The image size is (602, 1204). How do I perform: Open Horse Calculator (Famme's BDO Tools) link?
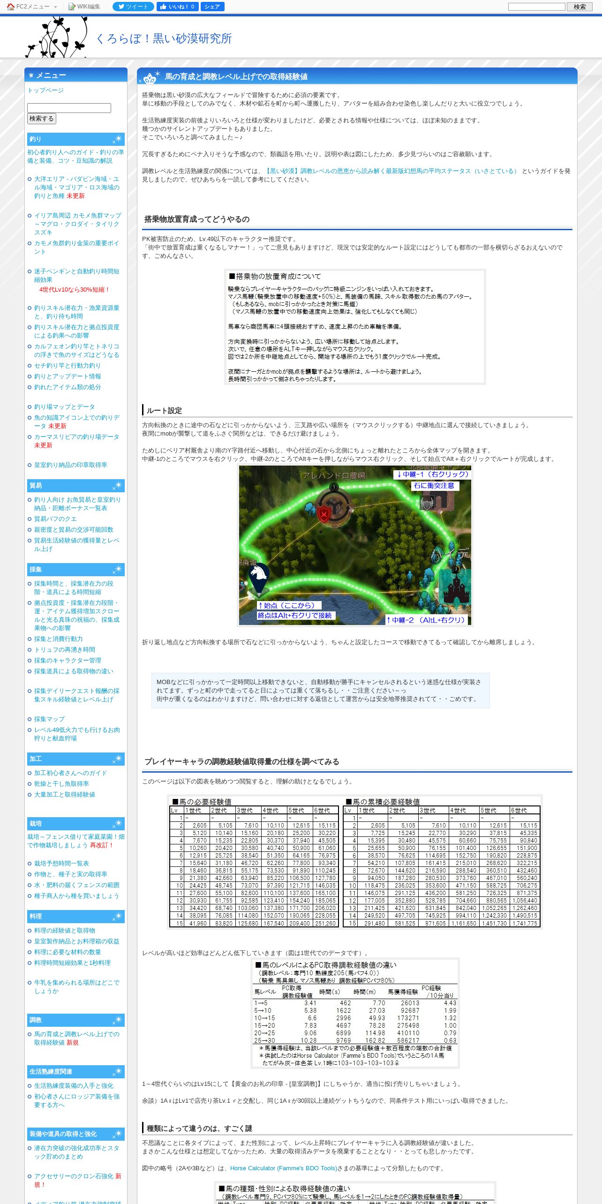point(283,1168)
